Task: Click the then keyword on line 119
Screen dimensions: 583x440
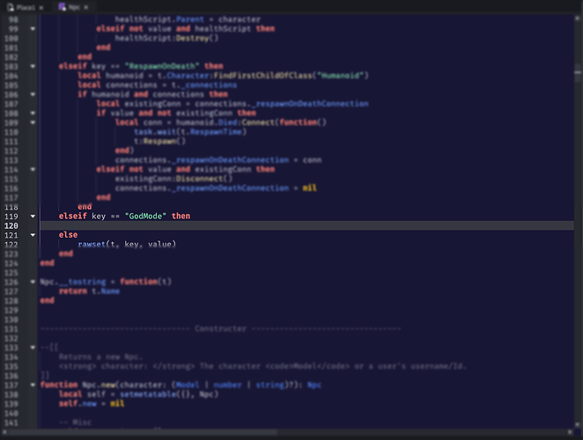Action: (x=181, y=216)
